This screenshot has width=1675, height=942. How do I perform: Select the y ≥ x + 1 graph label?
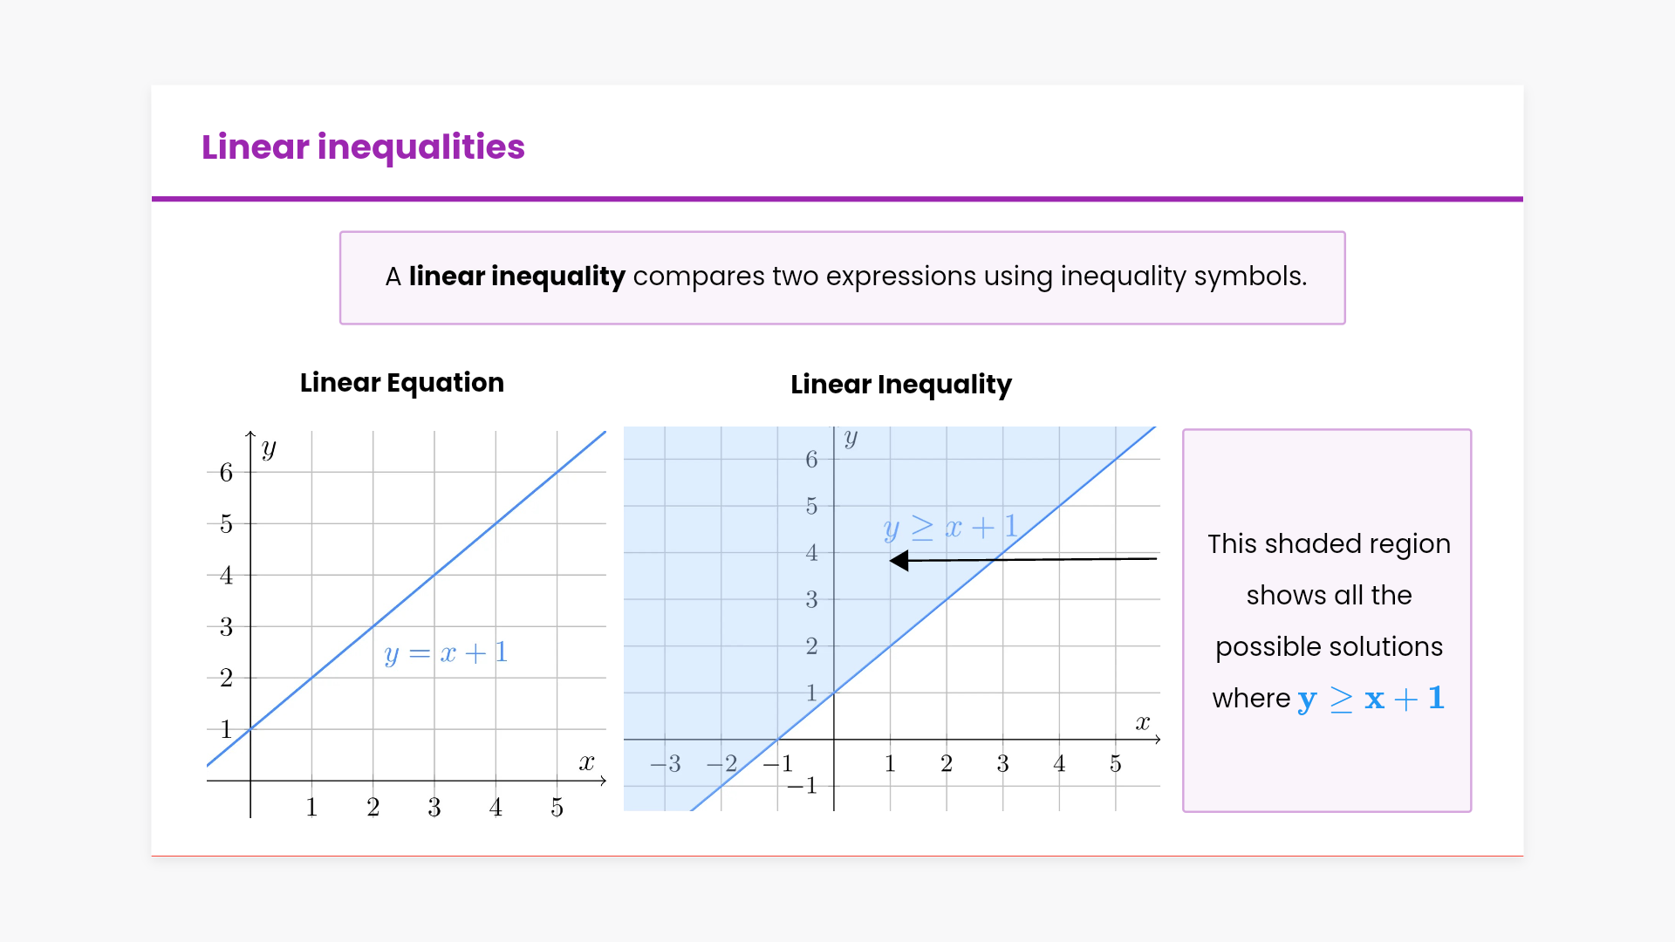[x=950, y=528]
